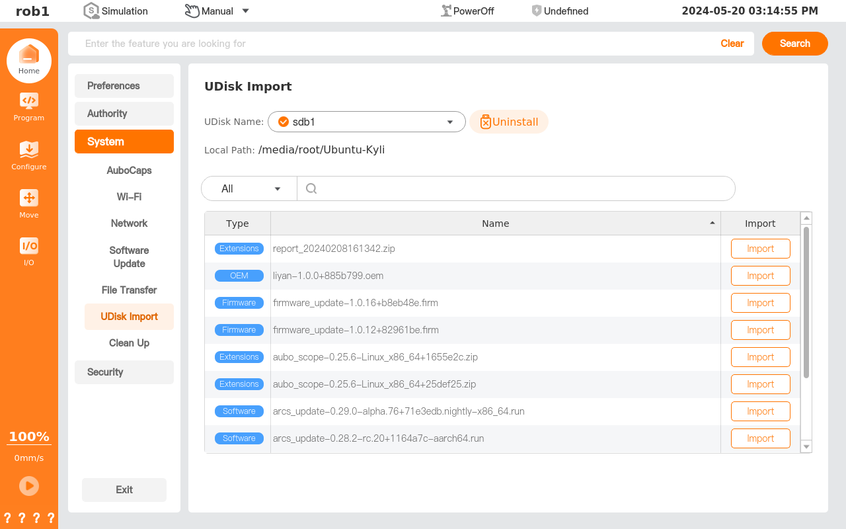Image resolution: width=846 pixels, height=529 pixels.
Task: Sort the file list by Name column
Action: 495,224
